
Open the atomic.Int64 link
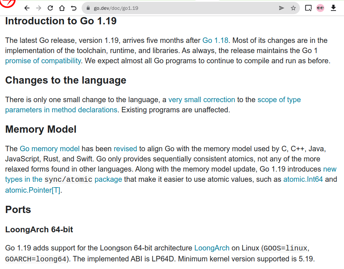pos(303,179)
